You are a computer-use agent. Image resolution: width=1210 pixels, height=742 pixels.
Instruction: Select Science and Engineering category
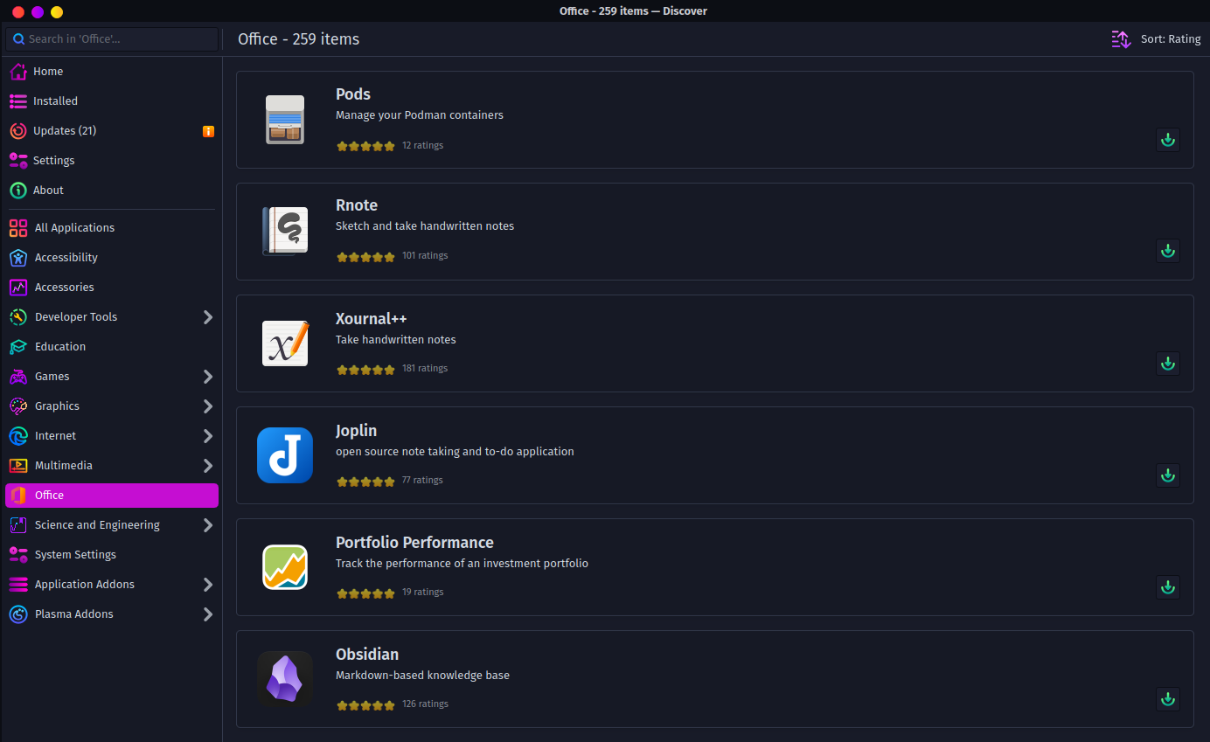[112, 525]
